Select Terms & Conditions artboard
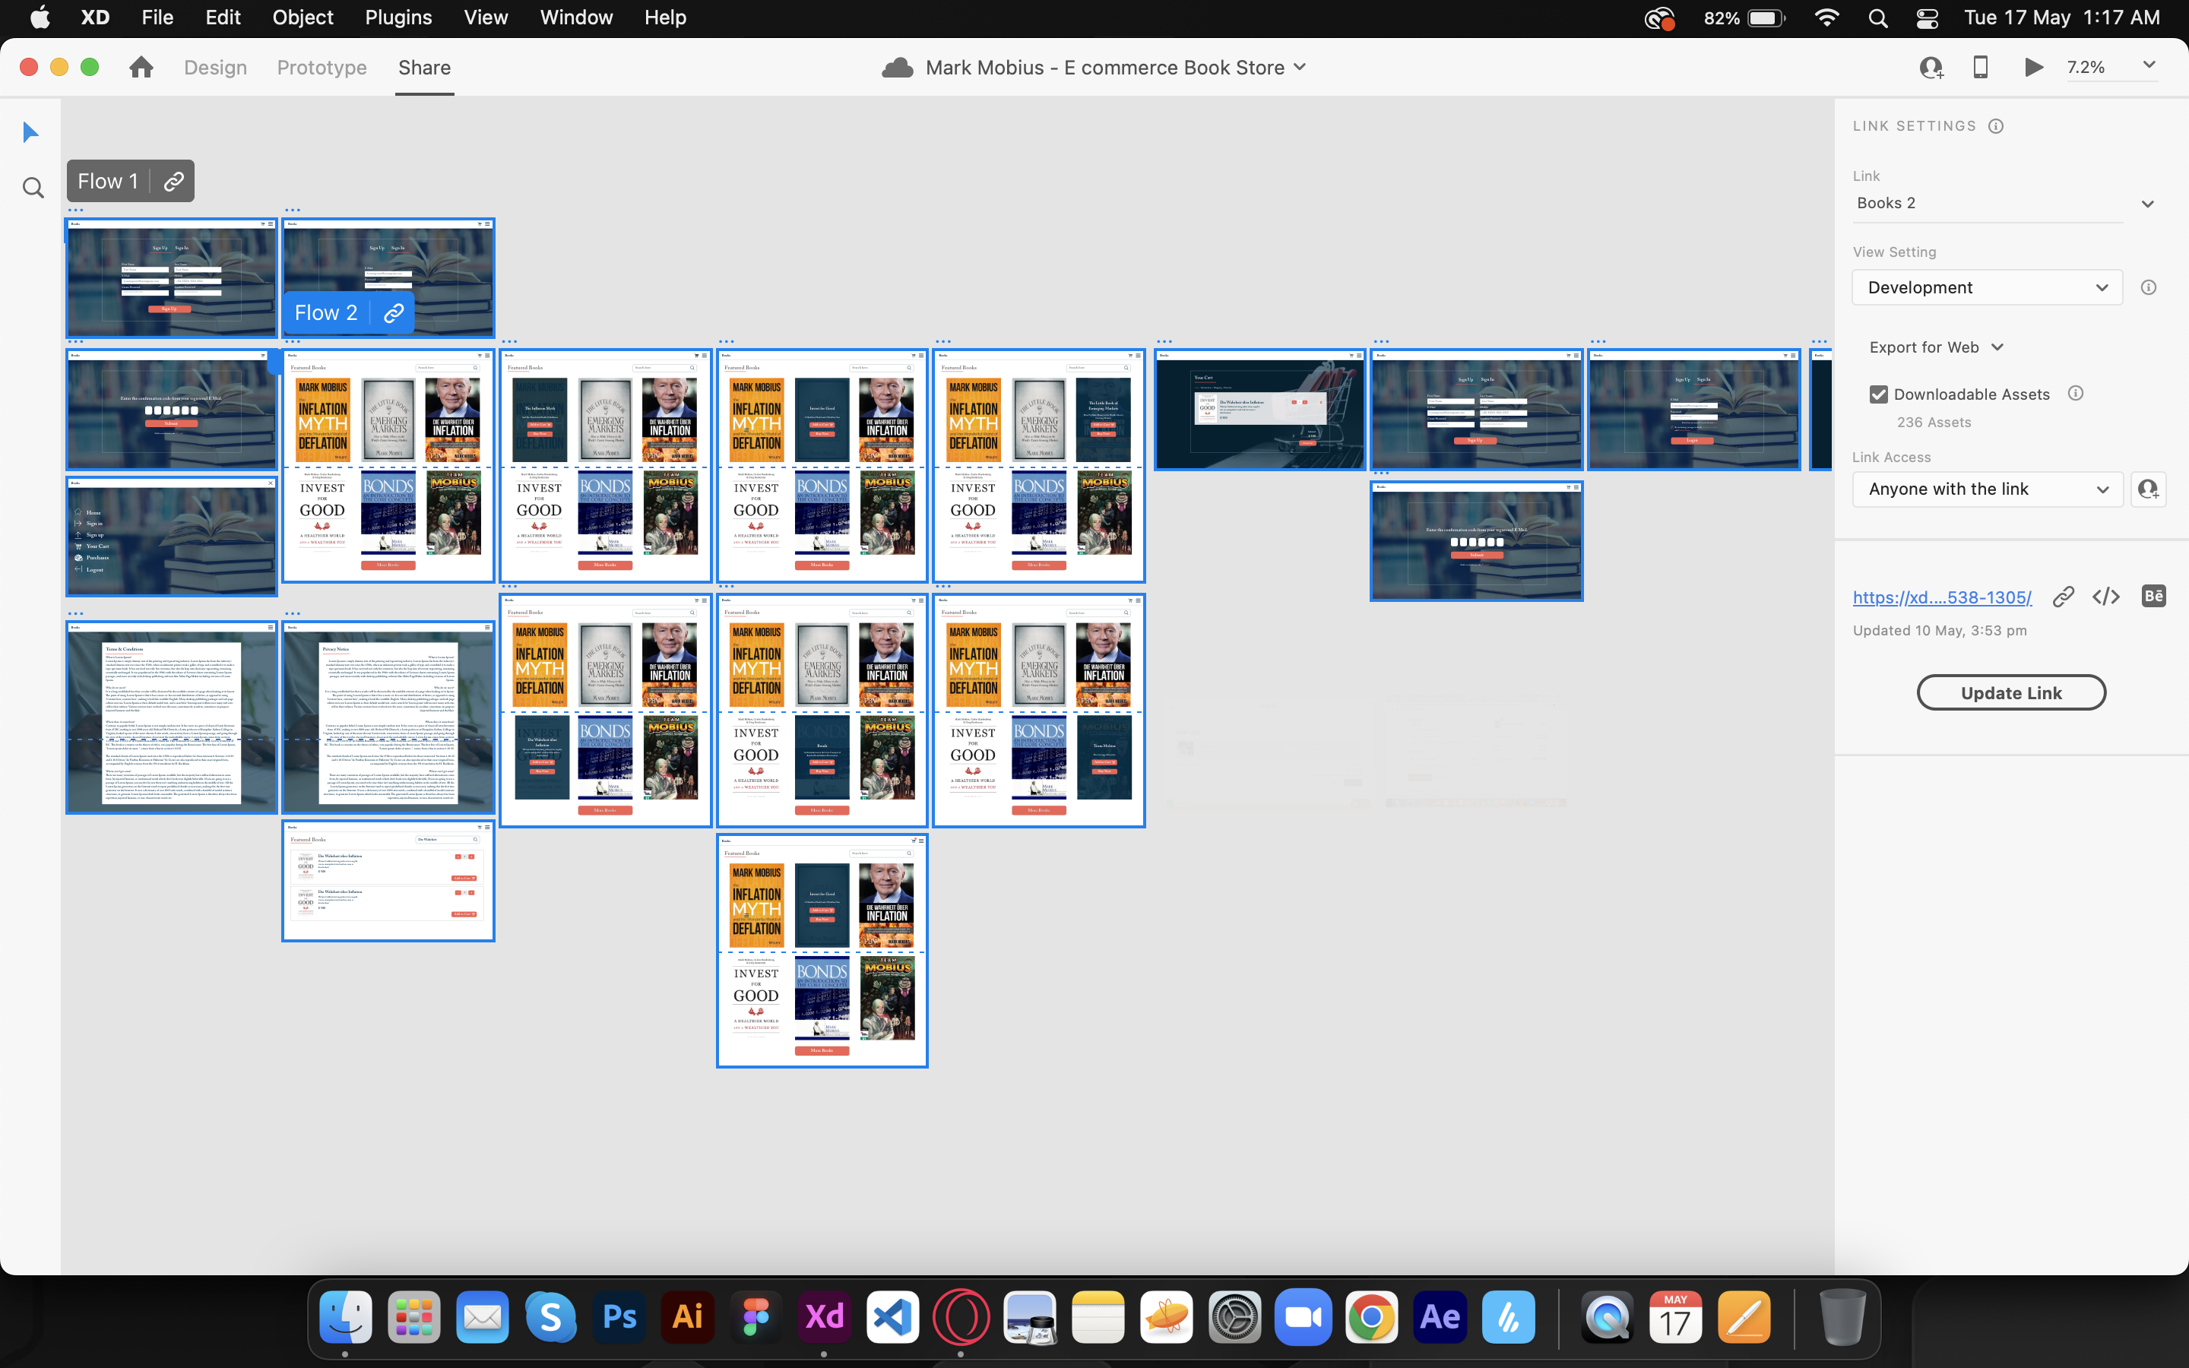The width and height of the screenshot is (2189, 1368). [172, 717]
